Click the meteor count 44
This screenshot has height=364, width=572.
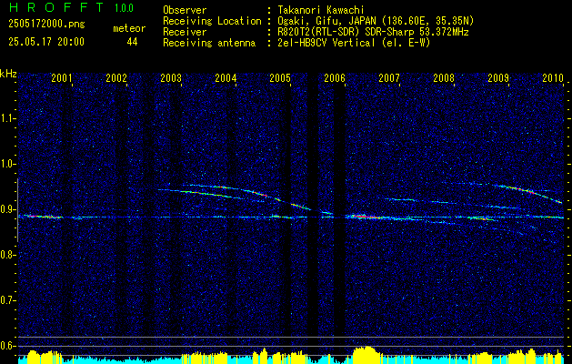[132, 42]
